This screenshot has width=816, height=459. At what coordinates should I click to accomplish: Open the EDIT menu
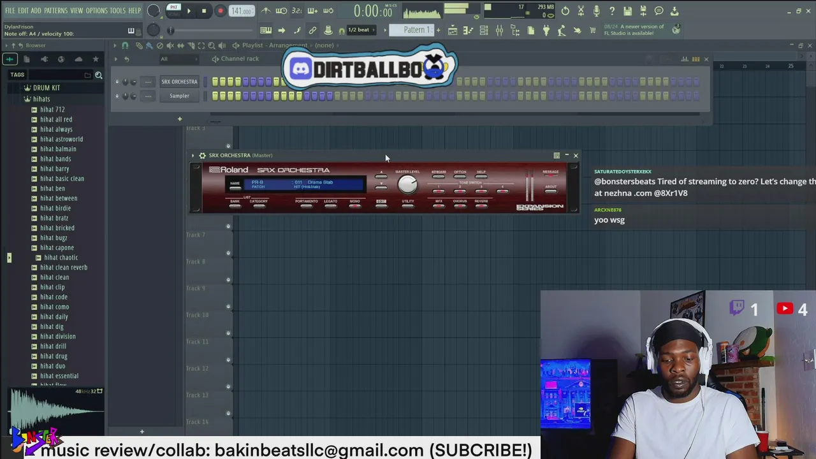[x=23, y=11]
